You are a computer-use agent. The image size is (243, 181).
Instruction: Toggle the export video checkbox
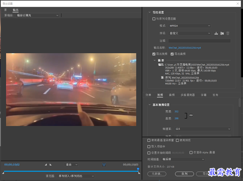click(154, 54)
